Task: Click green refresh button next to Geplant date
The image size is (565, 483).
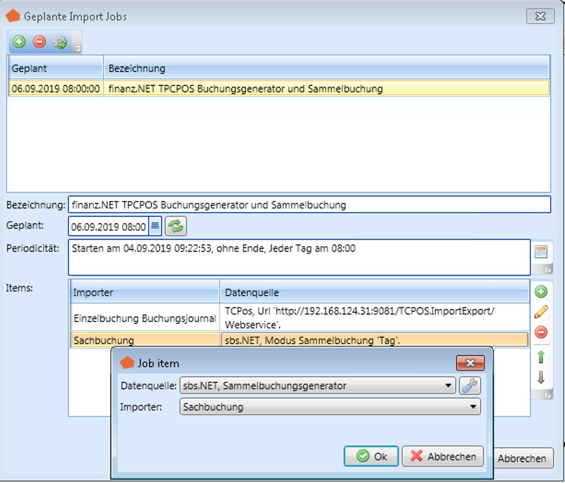Action: [x=176, y=227]
